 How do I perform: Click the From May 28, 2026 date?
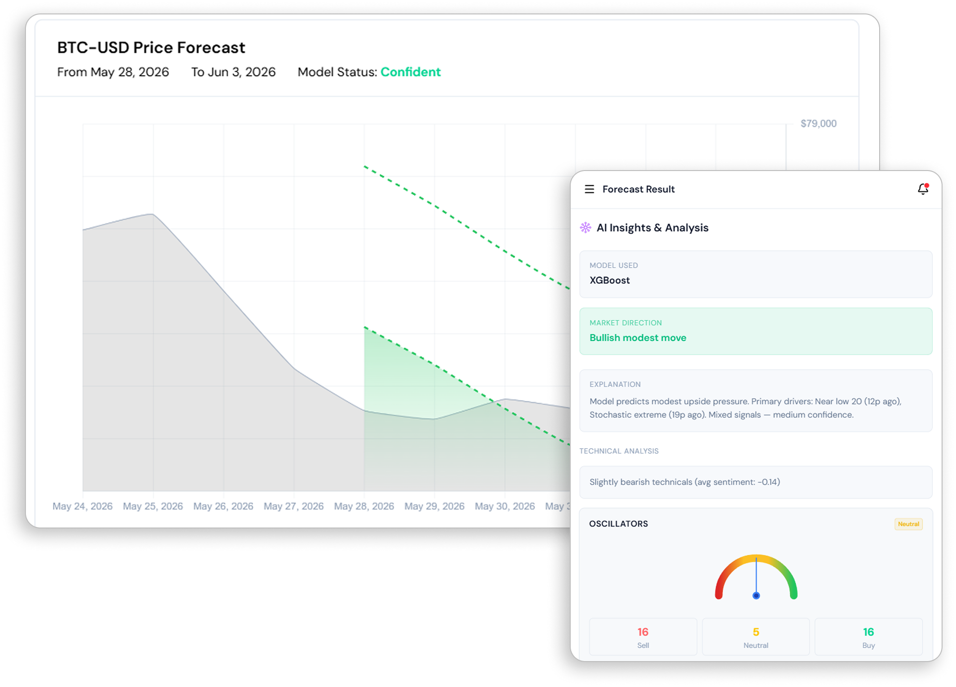click(113, 72)
